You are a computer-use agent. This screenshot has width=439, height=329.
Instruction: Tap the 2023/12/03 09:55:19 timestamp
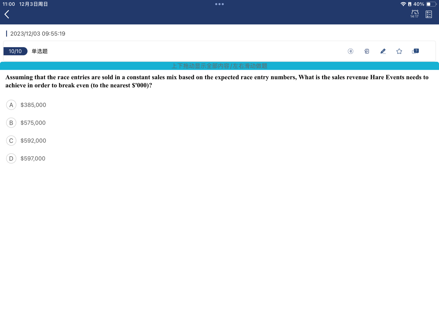[x=38, y=34]
